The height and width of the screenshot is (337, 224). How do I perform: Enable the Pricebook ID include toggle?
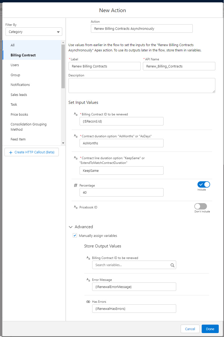[201, 206]
